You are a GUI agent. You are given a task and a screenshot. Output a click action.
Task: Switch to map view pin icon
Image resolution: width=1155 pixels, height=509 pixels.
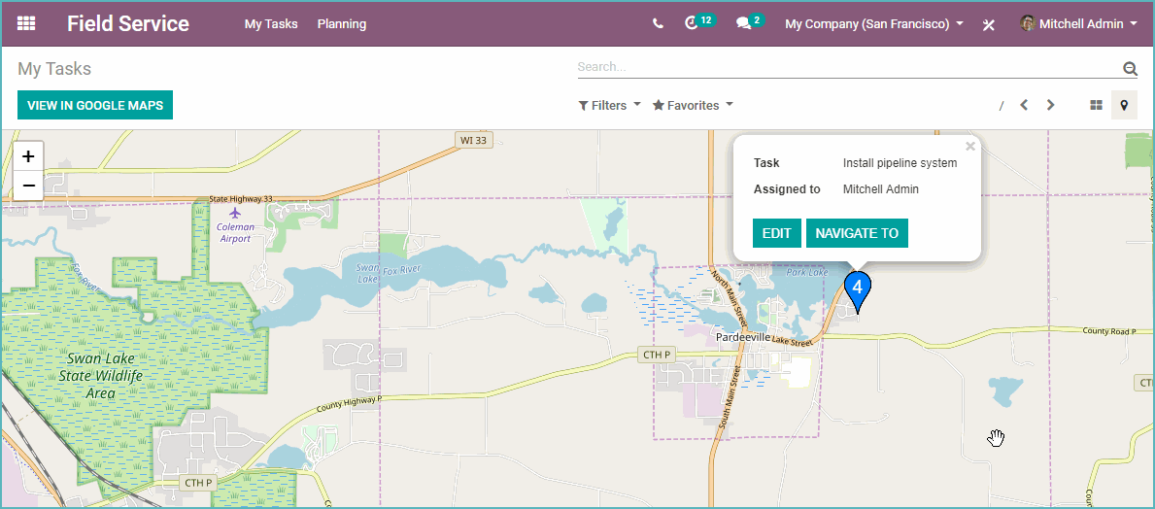coord(1123,105)
